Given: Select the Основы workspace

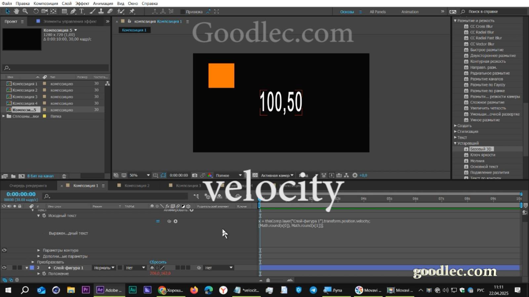Looking at the screenshot, I should coord(347,12).
